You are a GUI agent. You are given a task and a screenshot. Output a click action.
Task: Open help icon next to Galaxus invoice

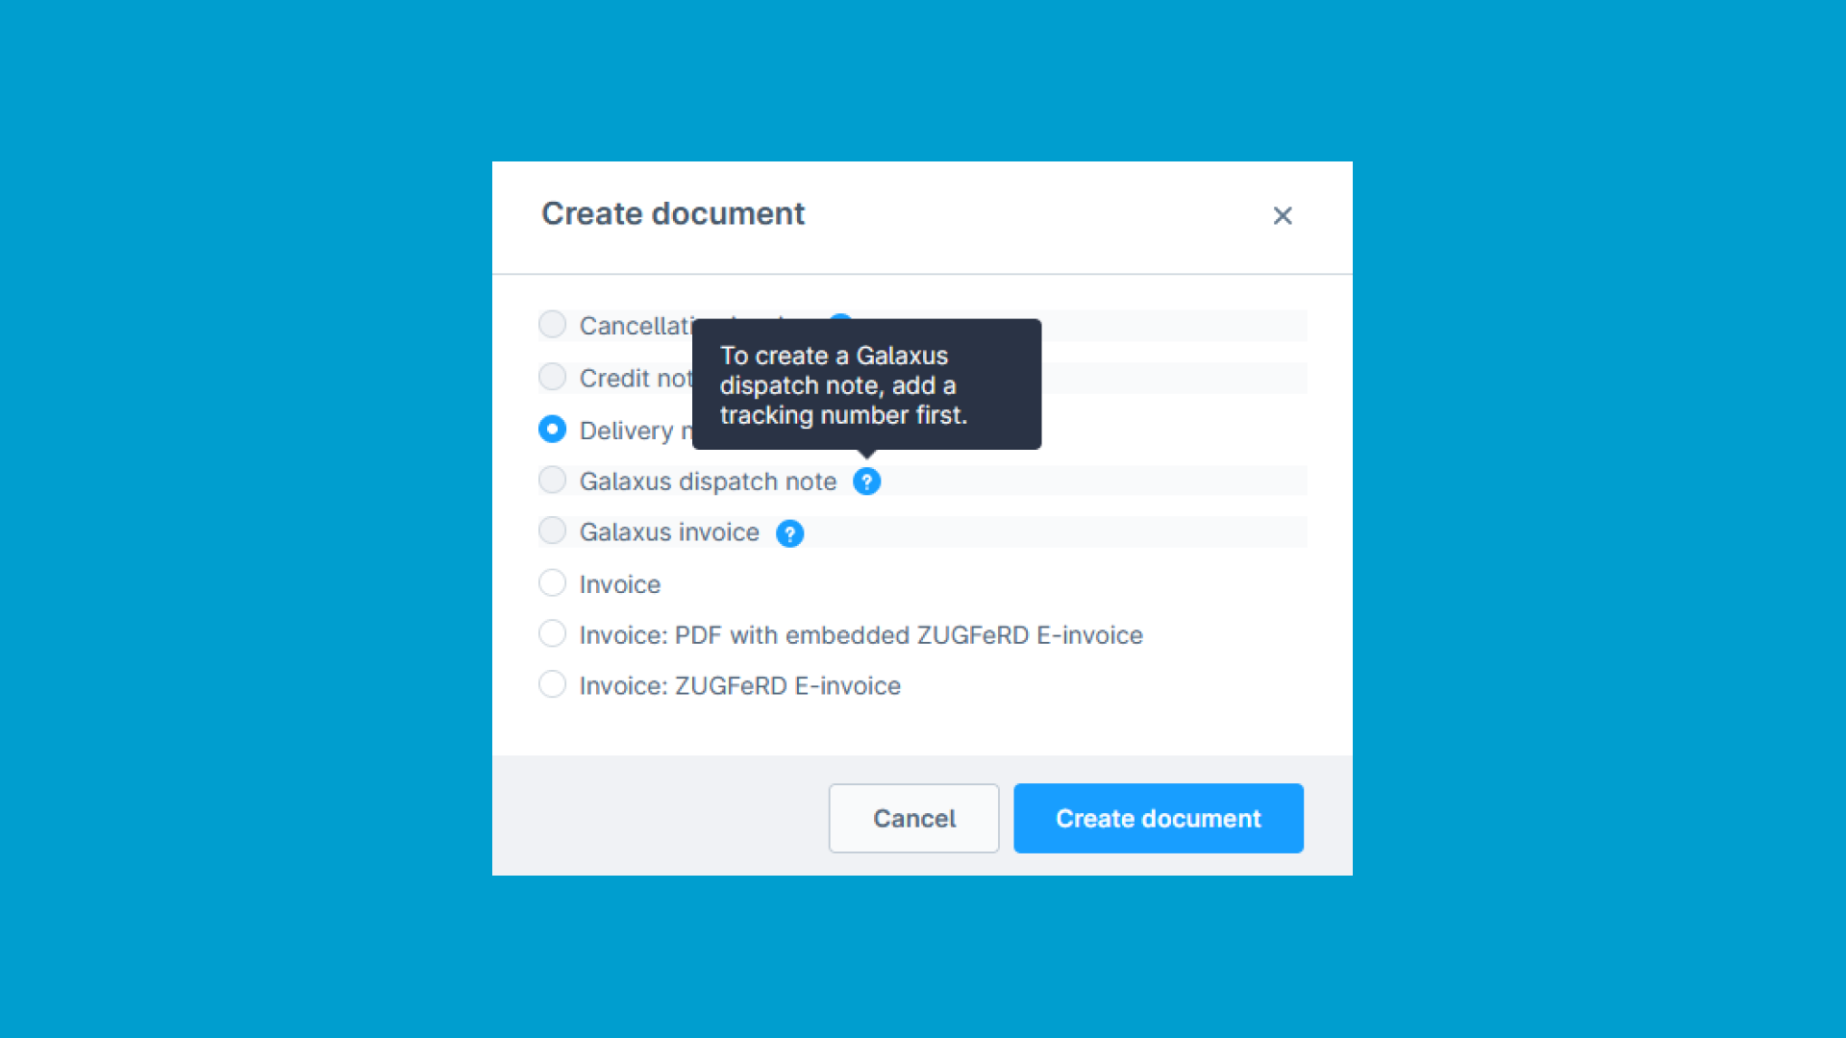(789, 533)
